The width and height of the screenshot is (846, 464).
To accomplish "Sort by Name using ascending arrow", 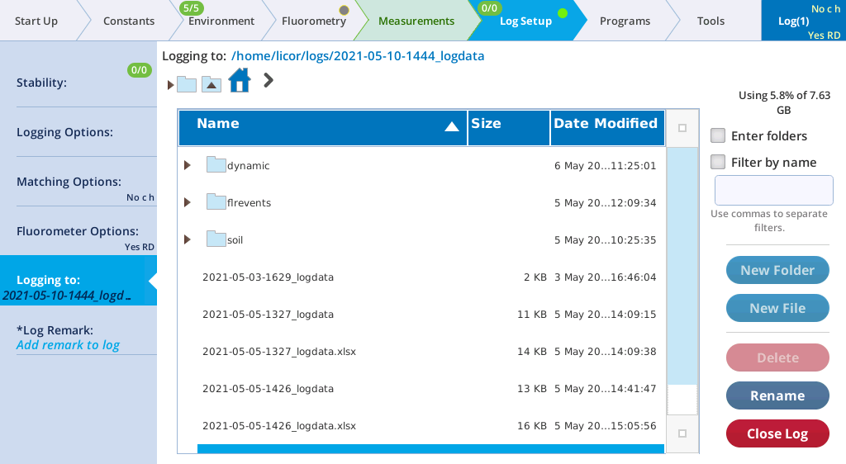I will point(451,126).
